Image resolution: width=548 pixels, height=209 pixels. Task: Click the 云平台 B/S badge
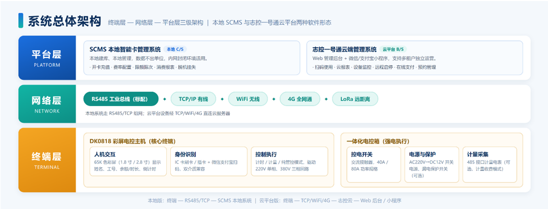pyautogui.click(x=393, y=49)
